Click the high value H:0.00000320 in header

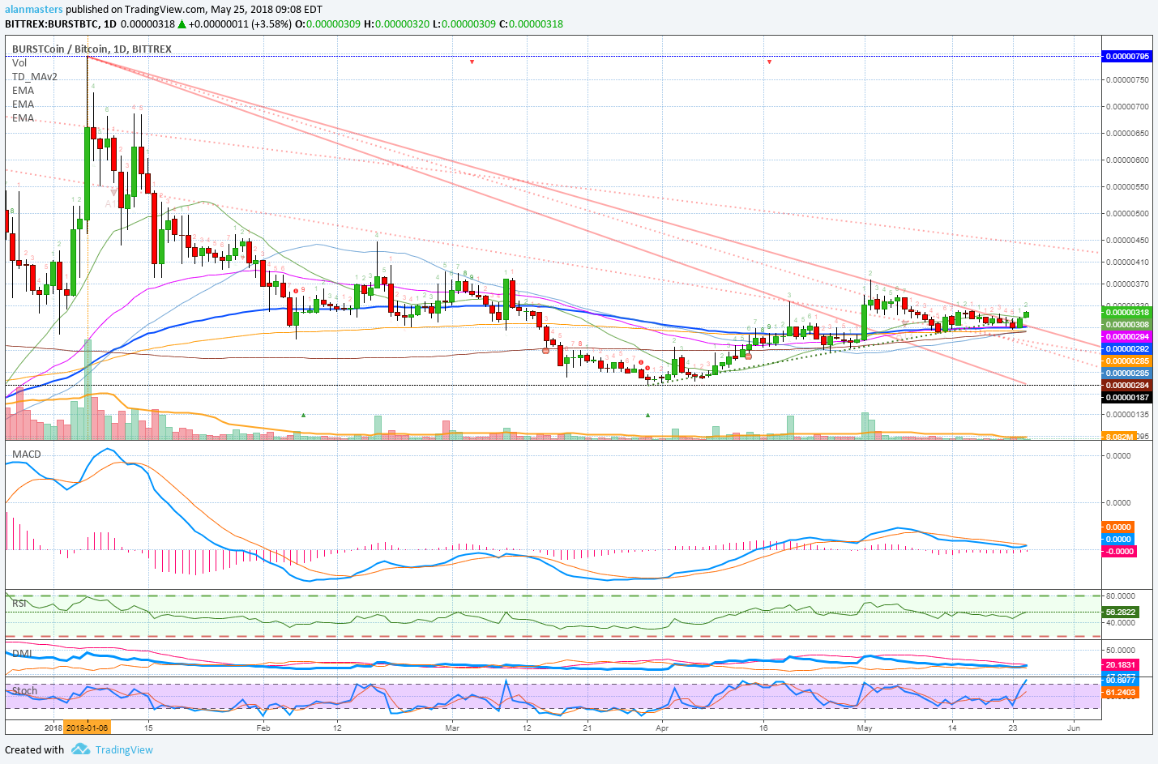point(397,23)
